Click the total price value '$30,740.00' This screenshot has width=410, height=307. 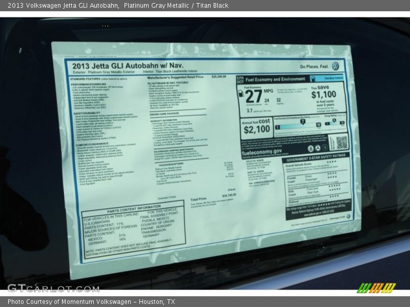click(x=229, y=195)
